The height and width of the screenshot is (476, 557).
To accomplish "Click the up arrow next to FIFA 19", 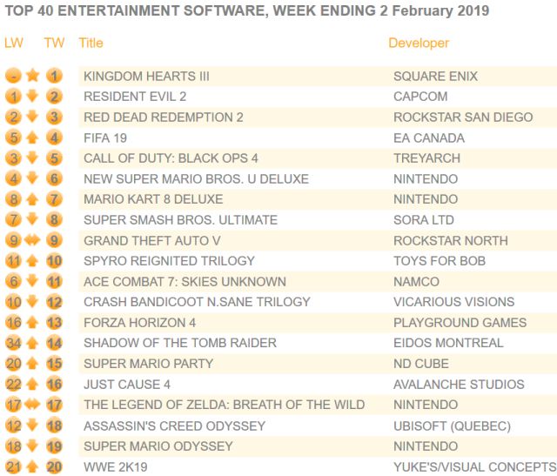I will (x=33, y=137).
